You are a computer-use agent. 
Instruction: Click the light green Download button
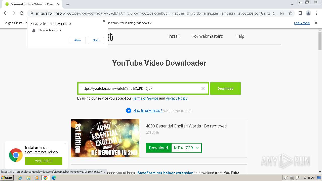[x=225, y=88]
